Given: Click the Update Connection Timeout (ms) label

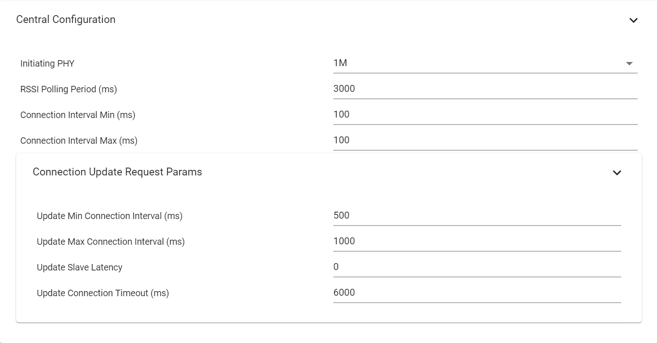Looking at the screenshot, I should click(x=103, y=293).
